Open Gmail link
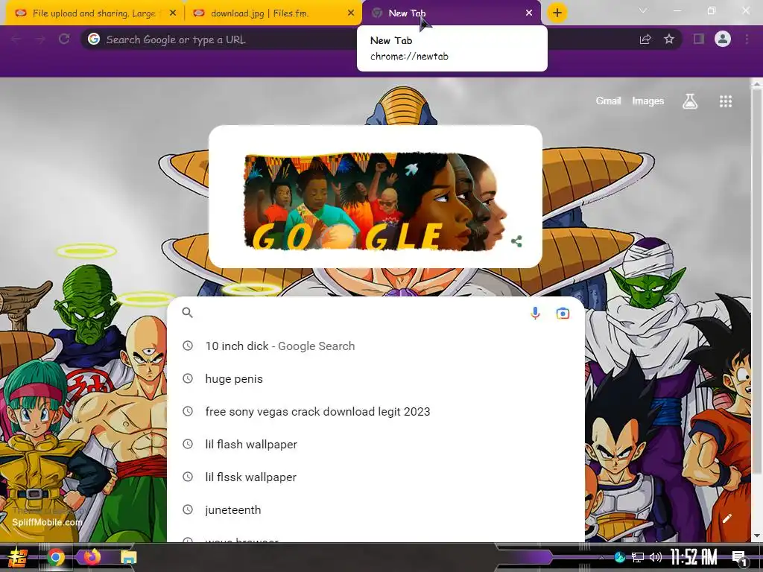This screenshot has width=763, height=572. 608,101
